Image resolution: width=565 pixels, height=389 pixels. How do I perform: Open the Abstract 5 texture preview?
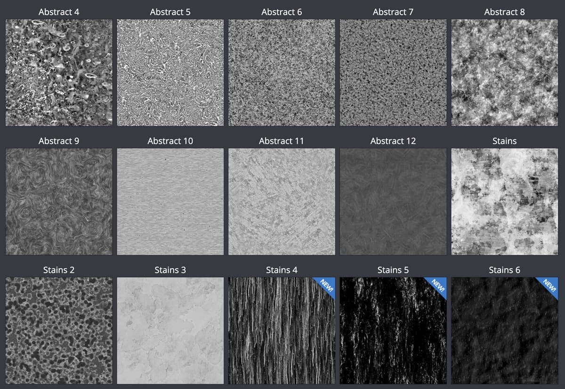pos(170,72)
